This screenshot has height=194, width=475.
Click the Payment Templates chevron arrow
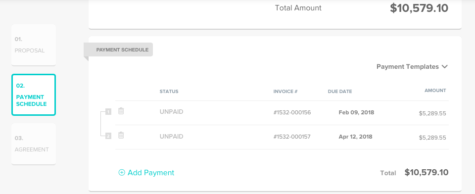(444, 67)
